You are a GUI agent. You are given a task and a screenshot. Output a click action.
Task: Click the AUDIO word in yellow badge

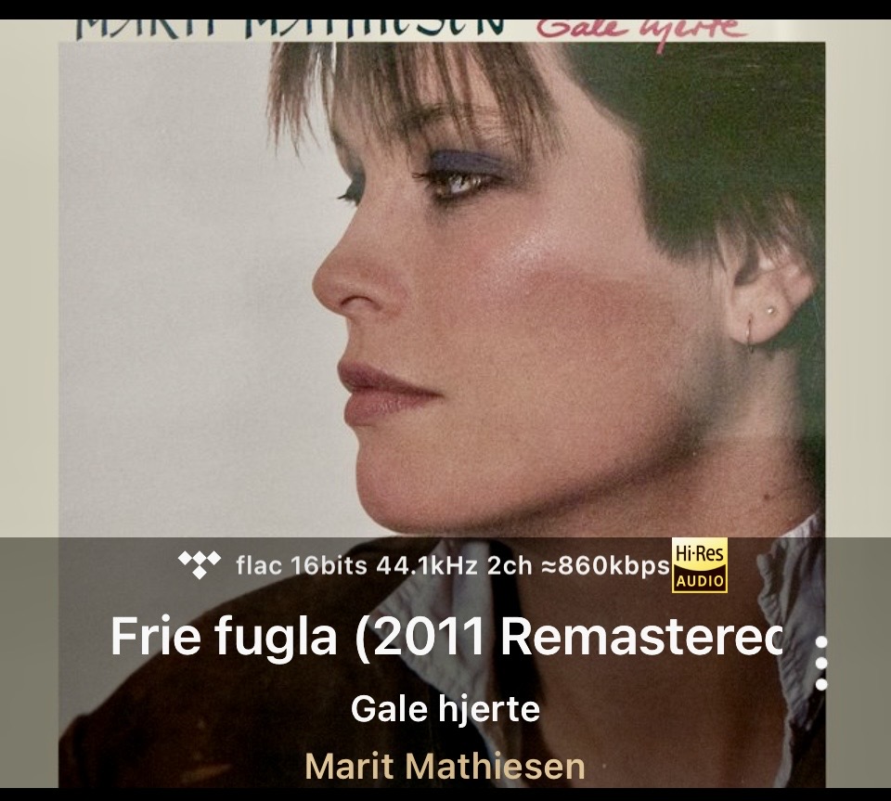[x=700, y=581]
